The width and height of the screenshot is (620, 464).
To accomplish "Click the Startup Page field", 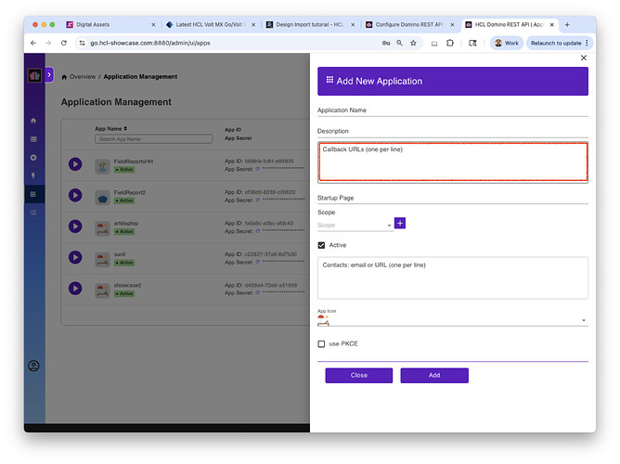I will (x=453, y=198).
